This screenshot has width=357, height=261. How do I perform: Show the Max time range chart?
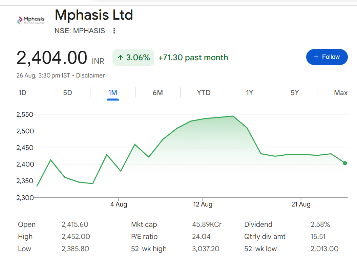[x=341, y=93]
